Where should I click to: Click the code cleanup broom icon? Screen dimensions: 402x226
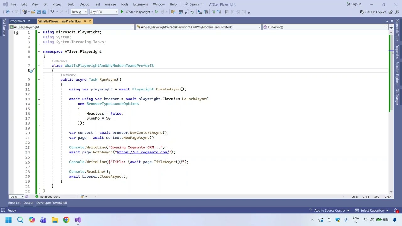pos(82,196)
